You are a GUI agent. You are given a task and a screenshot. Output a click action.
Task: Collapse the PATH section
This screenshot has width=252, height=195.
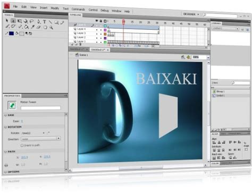[x=5, y=151]
